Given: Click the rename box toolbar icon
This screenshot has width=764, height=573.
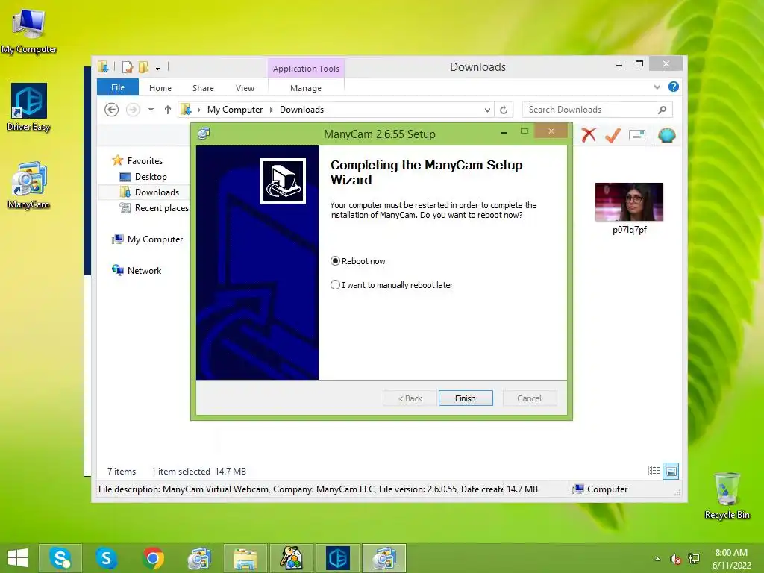Looking at the screenshot, I should (637, 135).
